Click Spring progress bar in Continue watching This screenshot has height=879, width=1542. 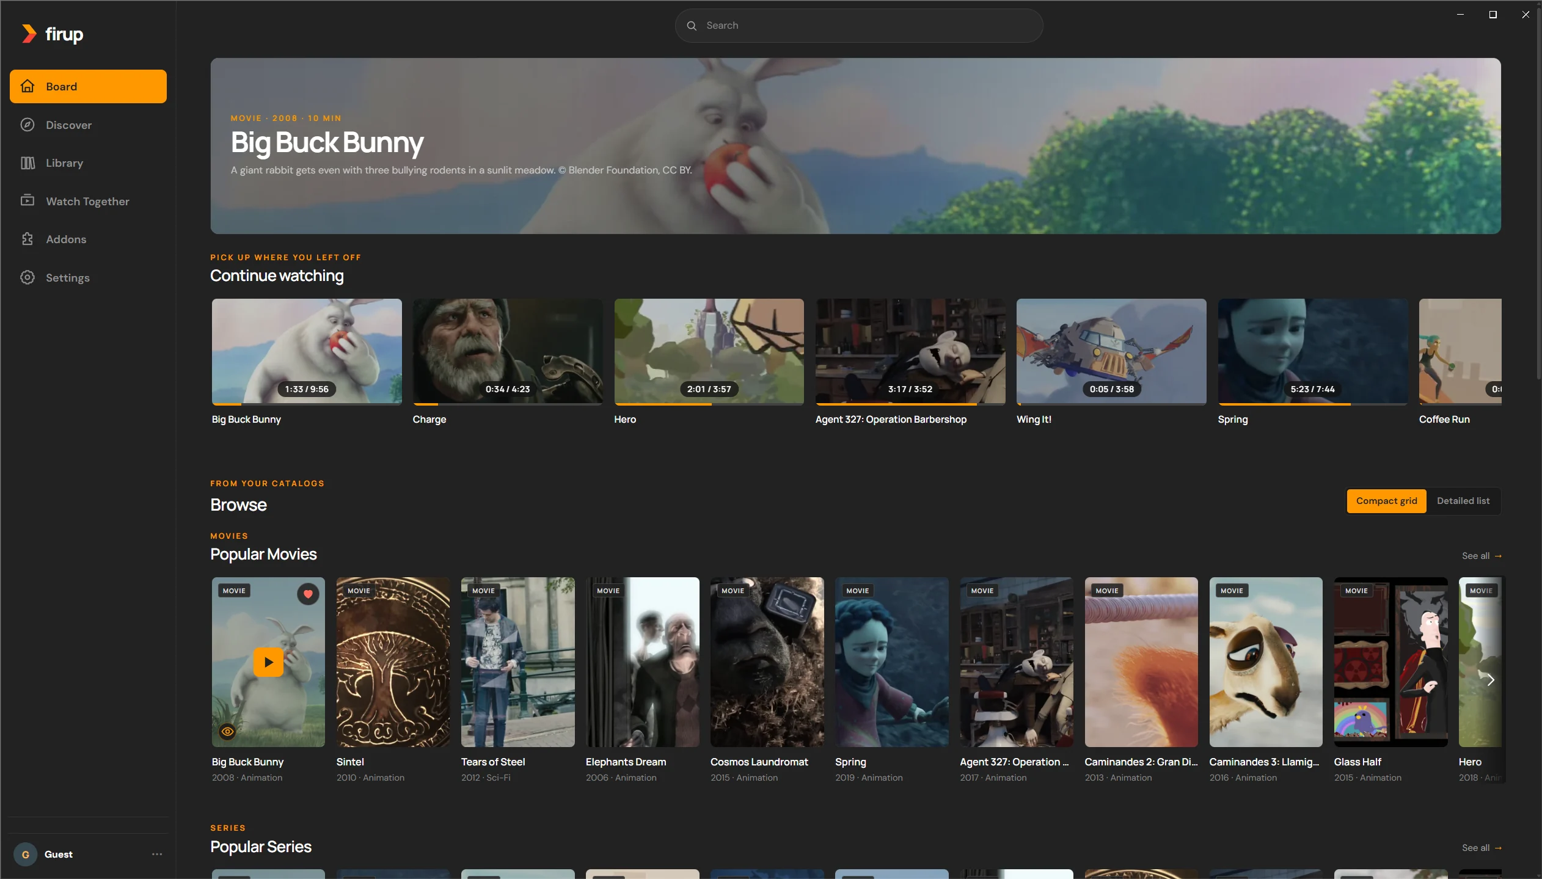[1312, 404]
